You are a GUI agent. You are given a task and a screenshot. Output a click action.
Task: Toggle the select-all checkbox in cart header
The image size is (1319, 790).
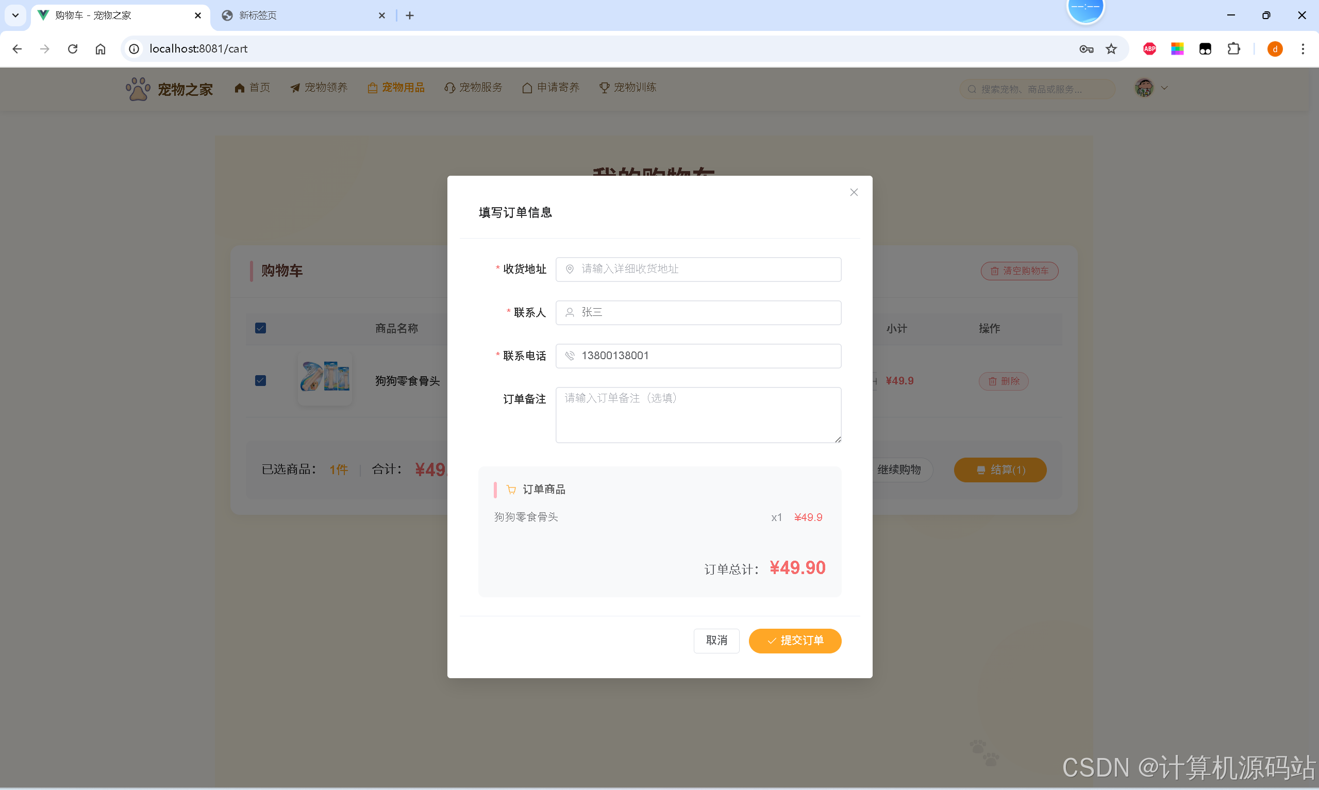(260, 328)
